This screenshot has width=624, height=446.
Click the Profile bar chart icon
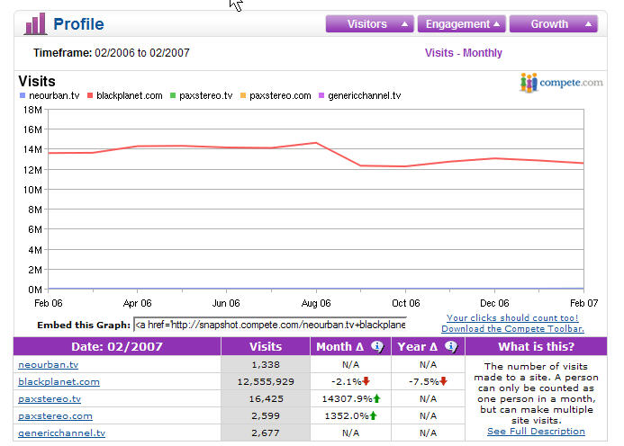(35, 23)
